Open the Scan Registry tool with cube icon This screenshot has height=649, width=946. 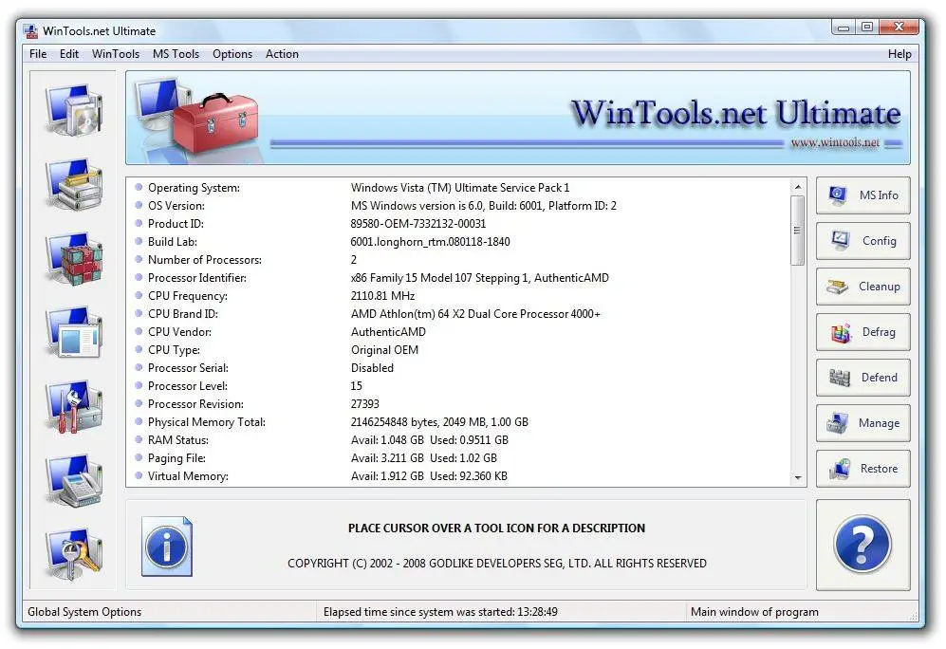(74, 258)
